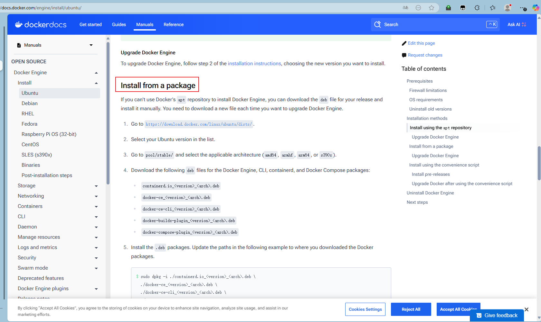The image size is (541, 322).
Task: Close the cookie consent banner
Action: coord(527,309)
